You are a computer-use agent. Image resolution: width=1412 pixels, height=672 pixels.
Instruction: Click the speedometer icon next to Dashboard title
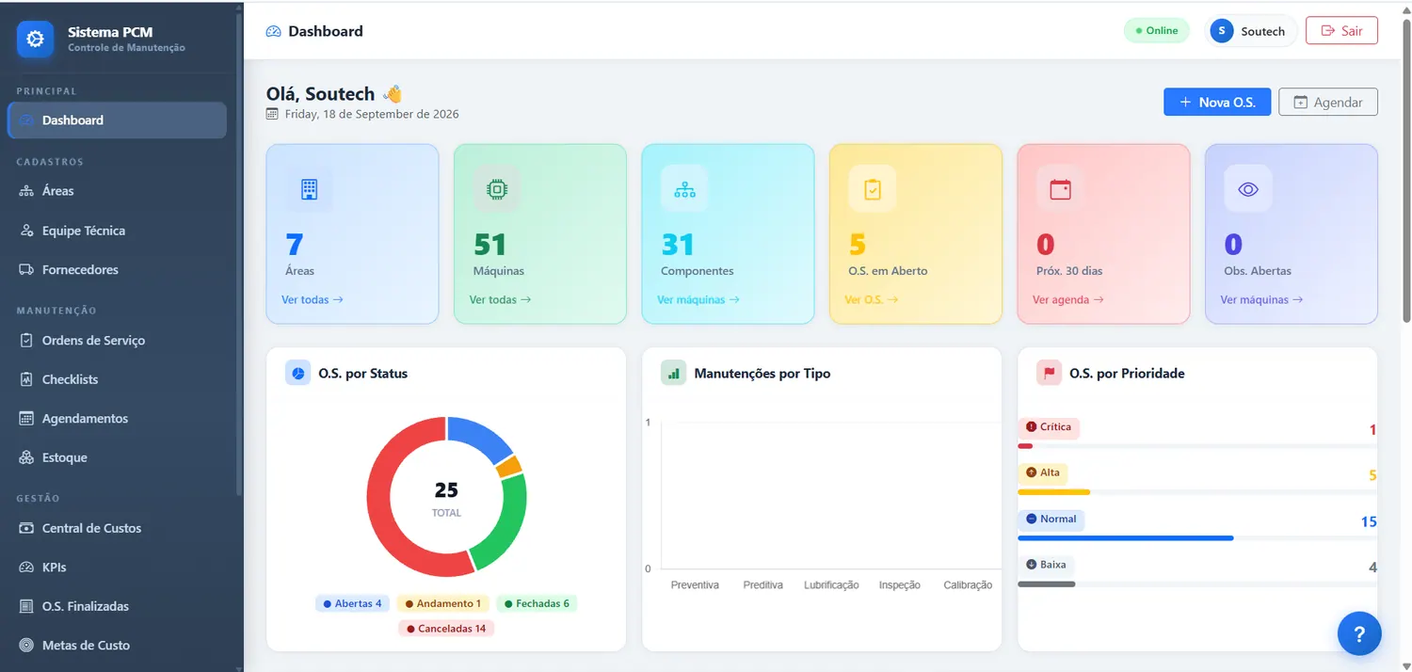pyautogui.click(x=274, y=31)
